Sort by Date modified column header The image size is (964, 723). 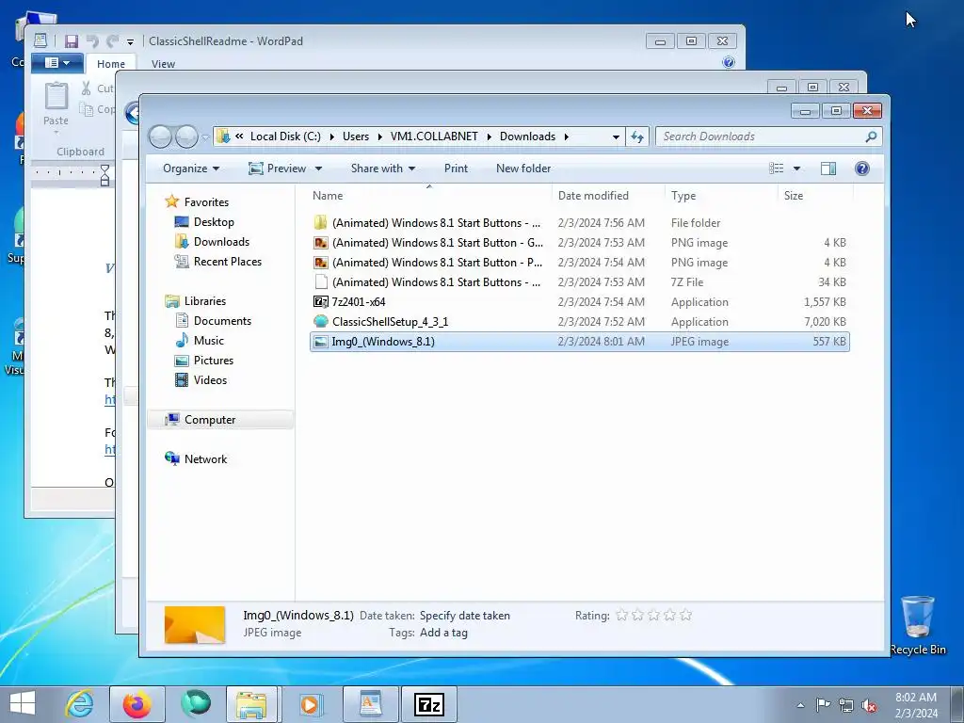[x=593, y=196]
